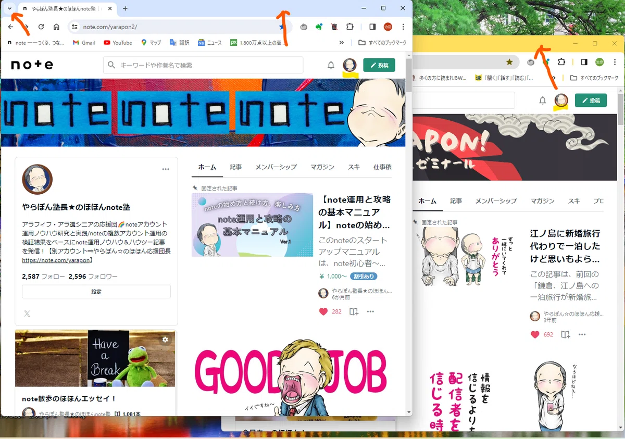Open the 翻訳 bookmark
625x439 pixels.
[179, 43]
